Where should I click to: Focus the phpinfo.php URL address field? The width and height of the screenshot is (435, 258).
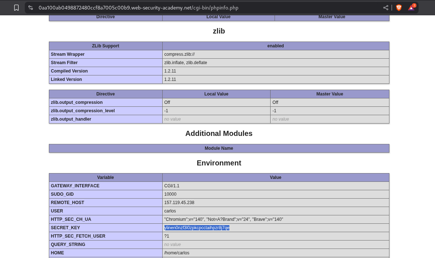(x=139, y=8)
